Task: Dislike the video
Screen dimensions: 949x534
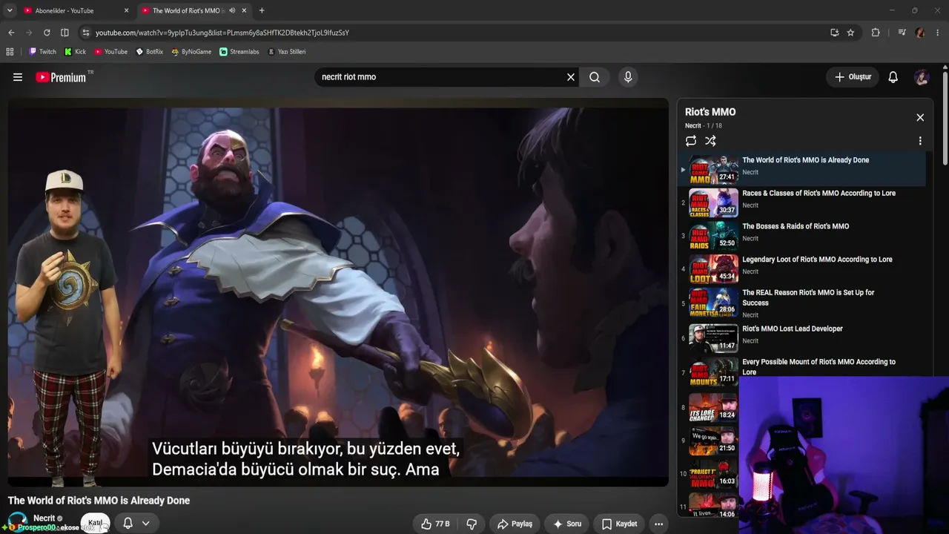Action: click(472, 524)
